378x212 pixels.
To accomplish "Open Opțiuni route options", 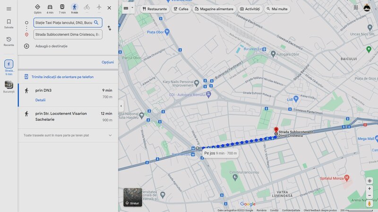I will (108, 62).
